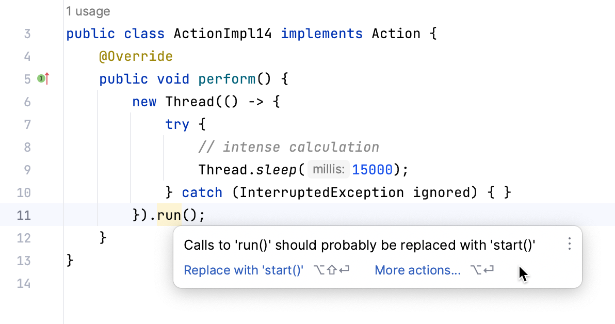Viewport: 615px width, 324px height.
Task: Click the Action interface name on line 3
Action: (396, 34)
